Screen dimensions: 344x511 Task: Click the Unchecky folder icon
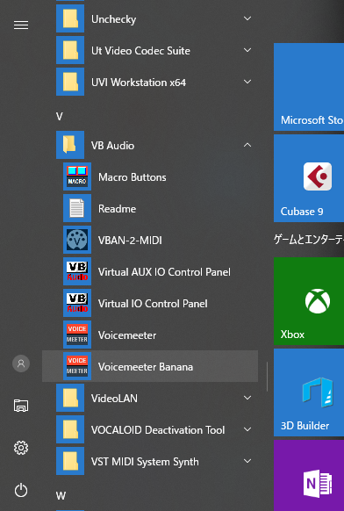click(70, 18)
